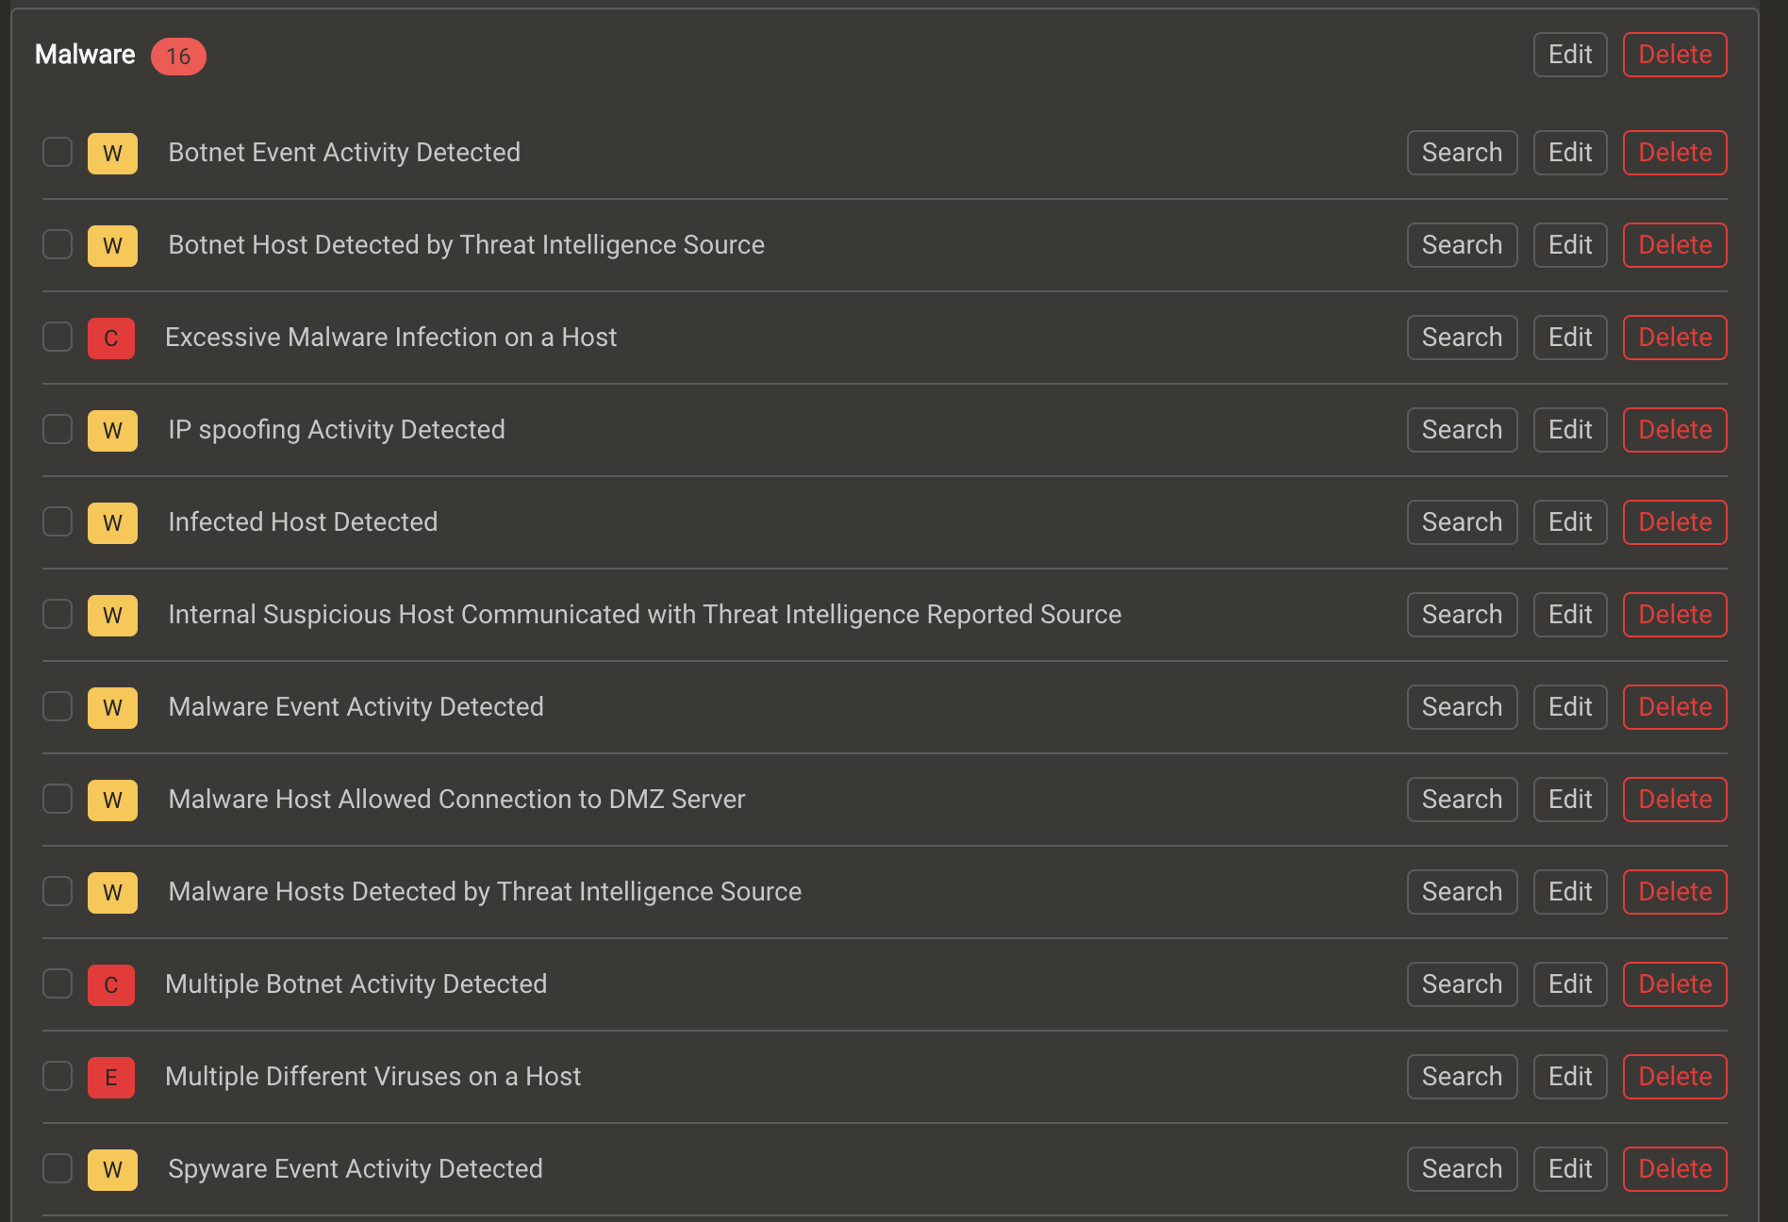
Task: Click the W badge for Malware Event Activity Detected
Action: coord(112,707)
